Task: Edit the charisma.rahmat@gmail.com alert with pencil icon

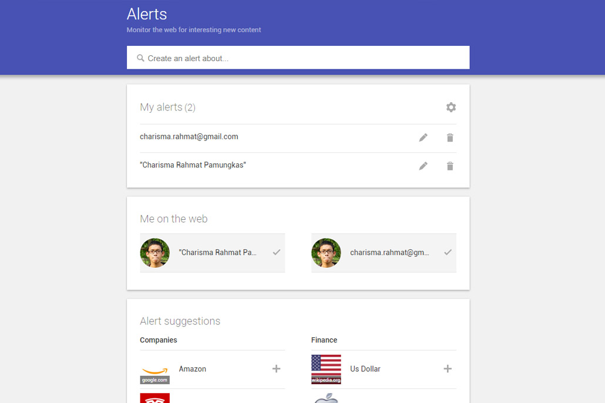Action: 423,137
